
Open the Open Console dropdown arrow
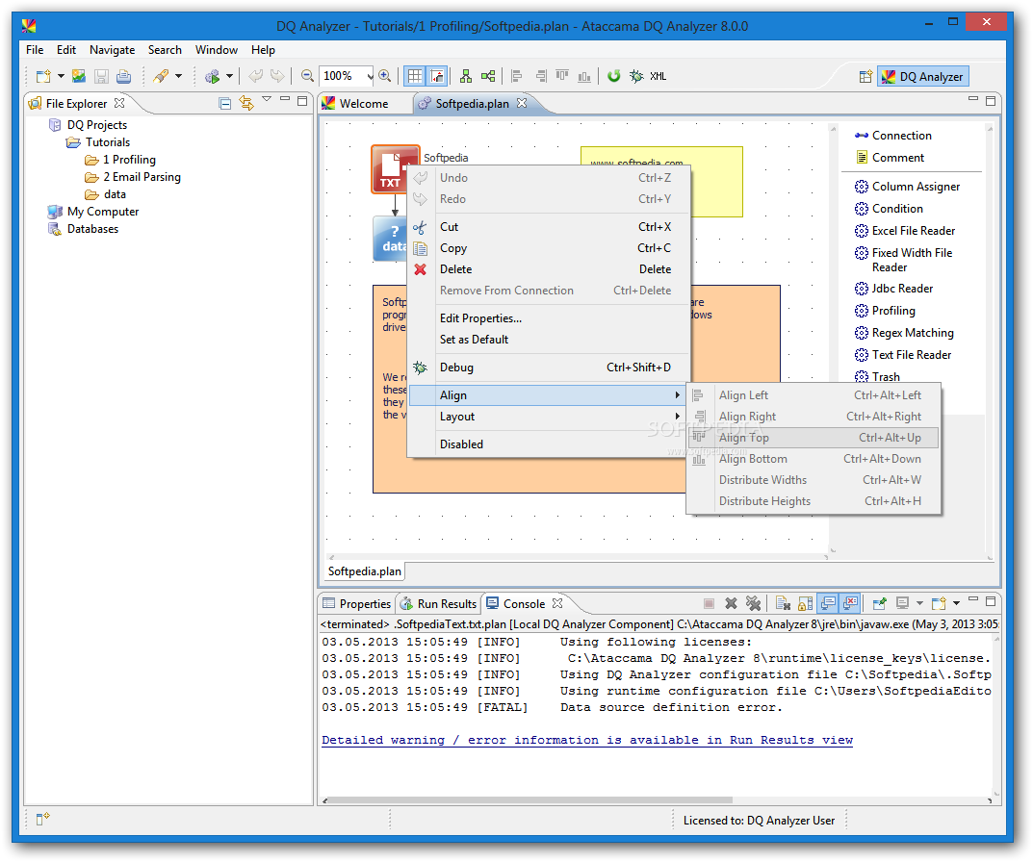click(956, 603)
